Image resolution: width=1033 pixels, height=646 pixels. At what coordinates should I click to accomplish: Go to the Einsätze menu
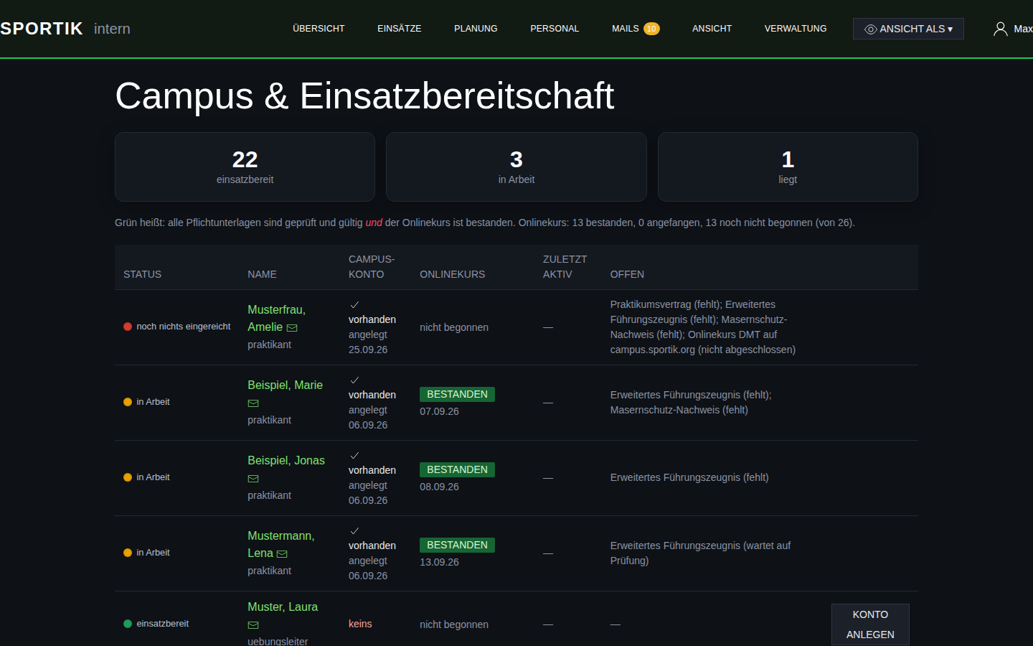point(400,29)
